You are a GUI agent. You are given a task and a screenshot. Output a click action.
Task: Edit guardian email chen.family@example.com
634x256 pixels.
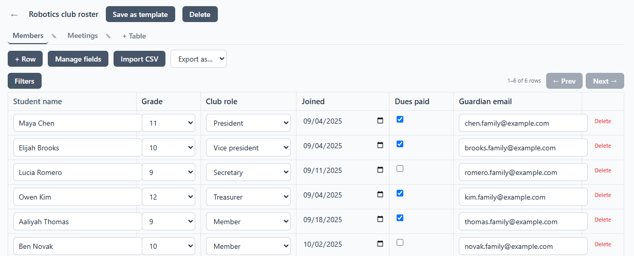tap(523, 123)
